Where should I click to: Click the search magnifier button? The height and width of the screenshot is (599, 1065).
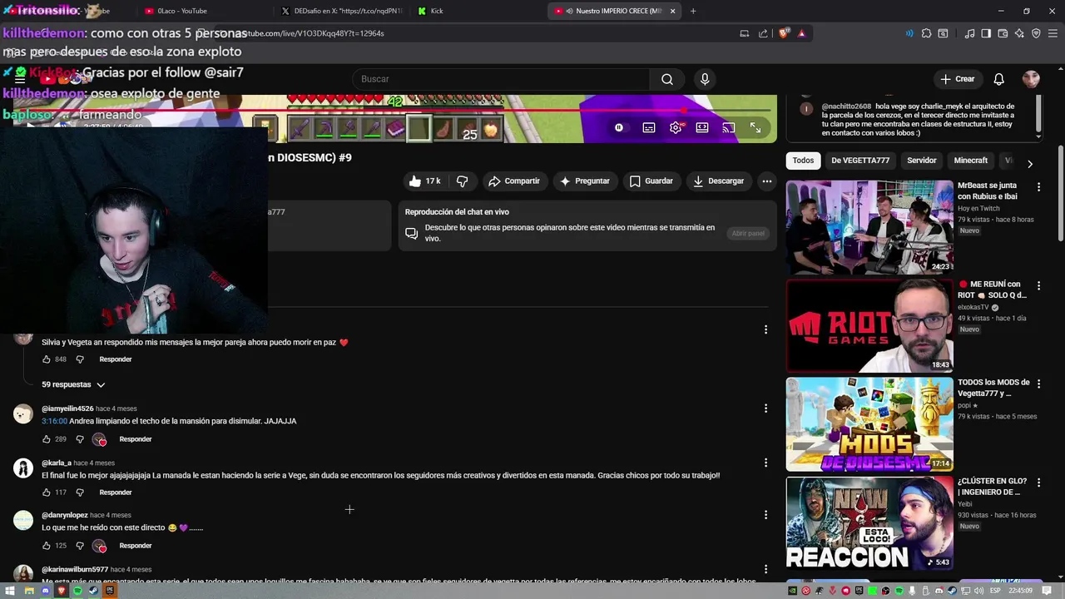pyautogui.click(x=667, y=79)
